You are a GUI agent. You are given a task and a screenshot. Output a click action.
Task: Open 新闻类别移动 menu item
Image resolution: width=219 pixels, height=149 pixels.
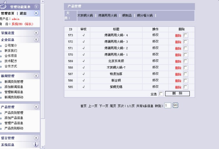(x=14, y=97)
